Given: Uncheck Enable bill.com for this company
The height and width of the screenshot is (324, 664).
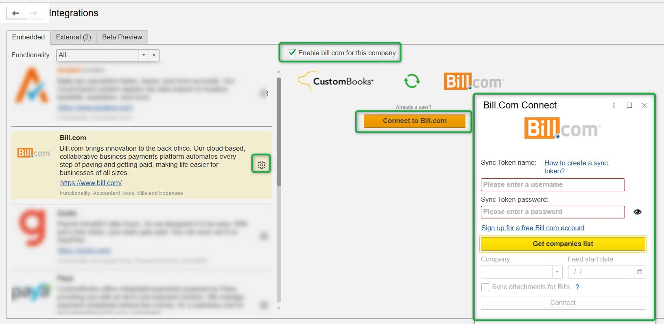Looking at the screenshot, I should pos(292,53).
